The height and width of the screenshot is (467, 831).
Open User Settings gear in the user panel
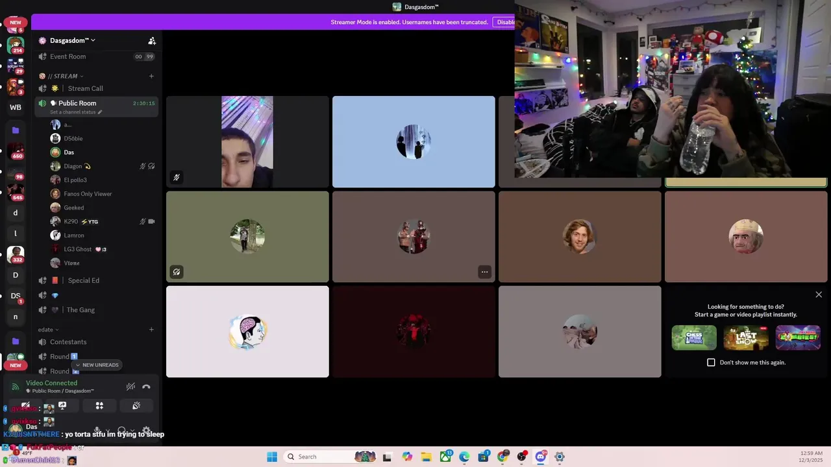pos(146,430)
